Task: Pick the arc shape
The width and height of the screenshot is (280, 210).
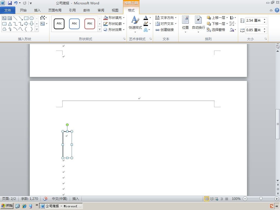Action: tap(15, 29)
